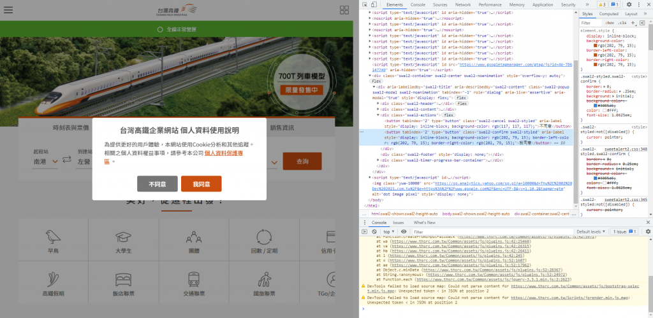
Task: Open DevTools settings gear
Action: click(629, 4)
